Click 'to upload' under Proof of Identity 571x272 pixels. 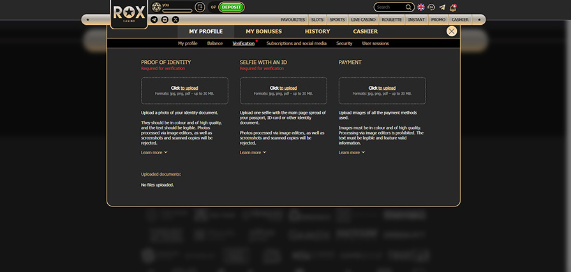point(189,88)
